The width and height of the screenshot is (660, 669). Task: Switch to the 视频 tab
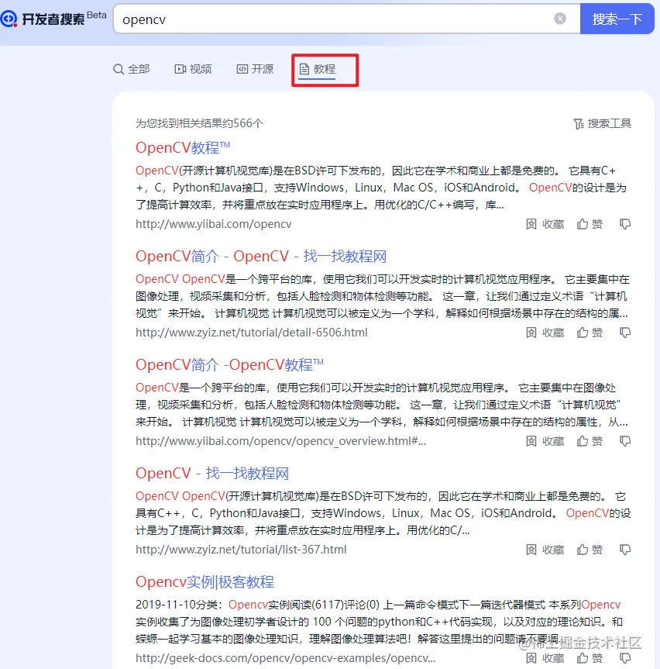pos(193,69)
